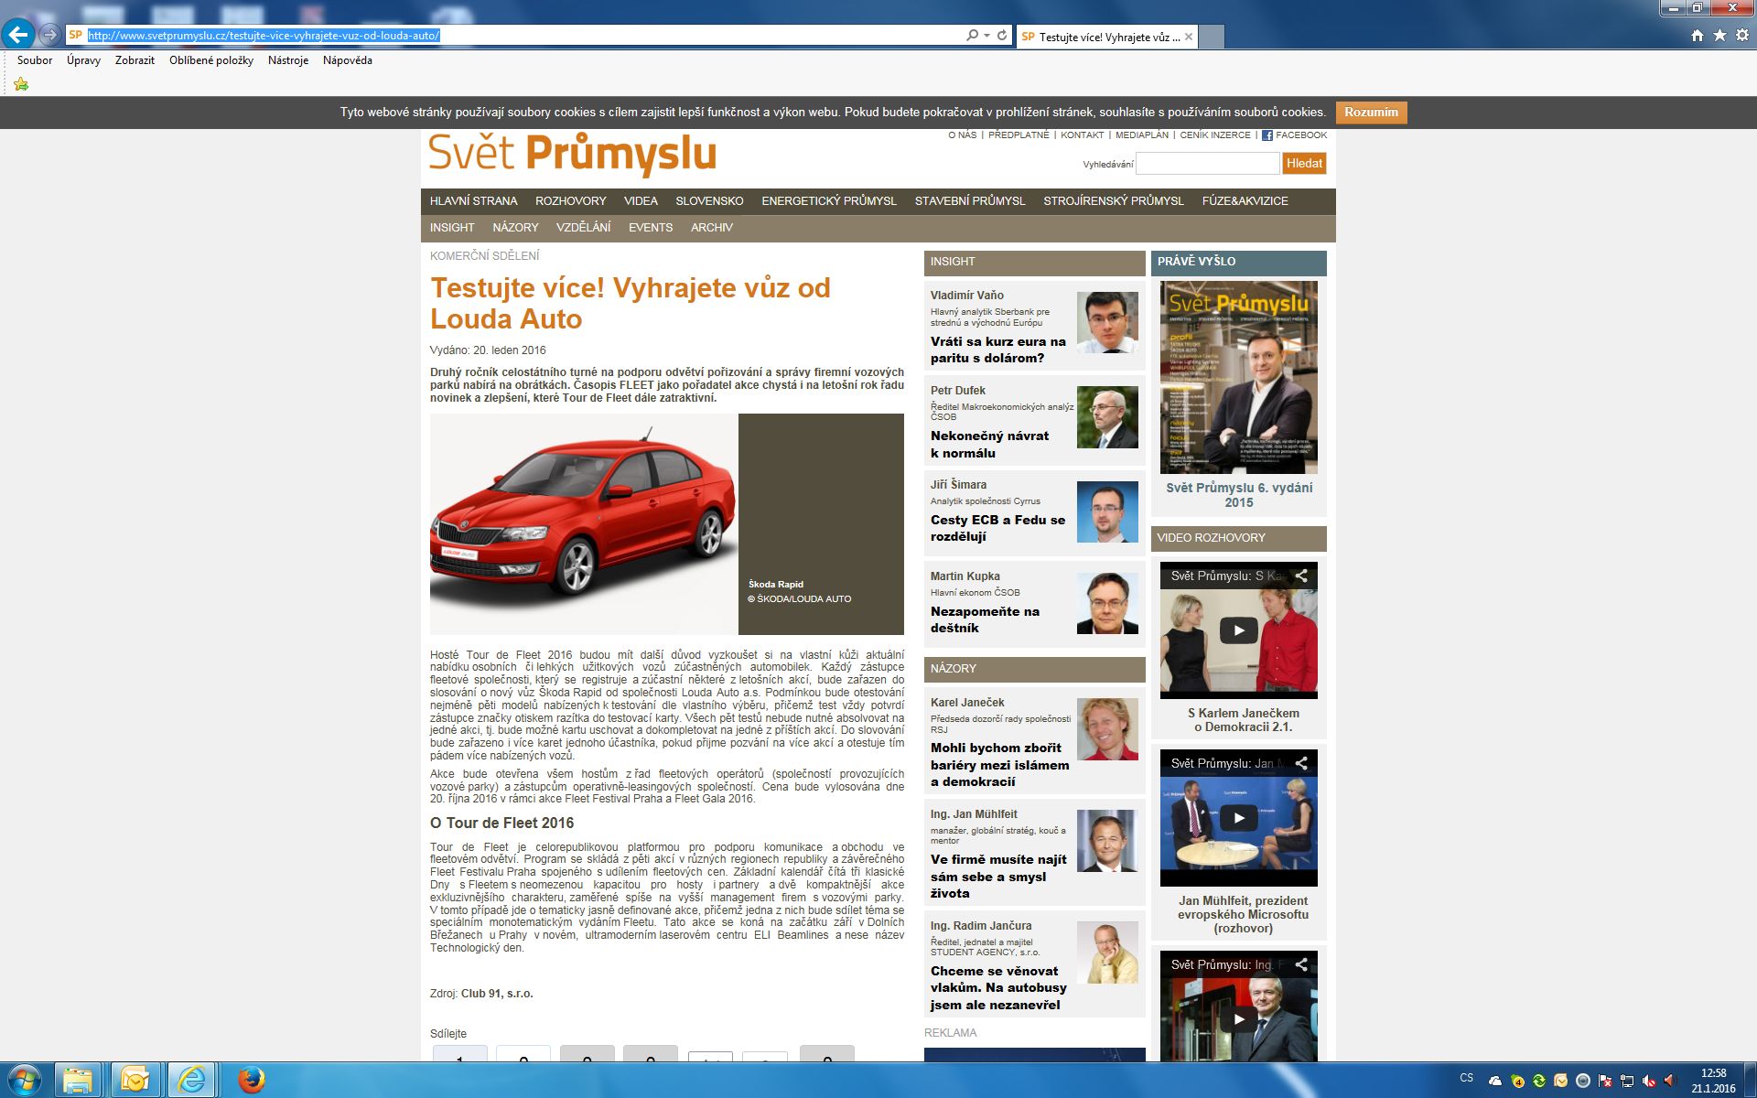Click the Facebook icon in the header
Image resolution: width=1757 pixels, height=1098 pixels.
point(1267,135)
